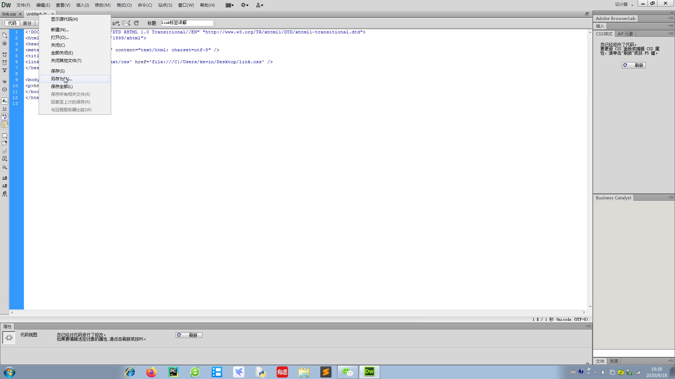Choose 另存为 from context menu
The height and width of the screenshot is (379, 675).
tap(75, 79)
